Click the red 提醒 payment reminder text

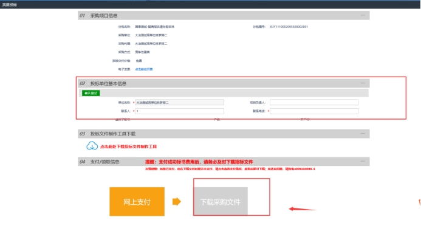coord(199,162)
